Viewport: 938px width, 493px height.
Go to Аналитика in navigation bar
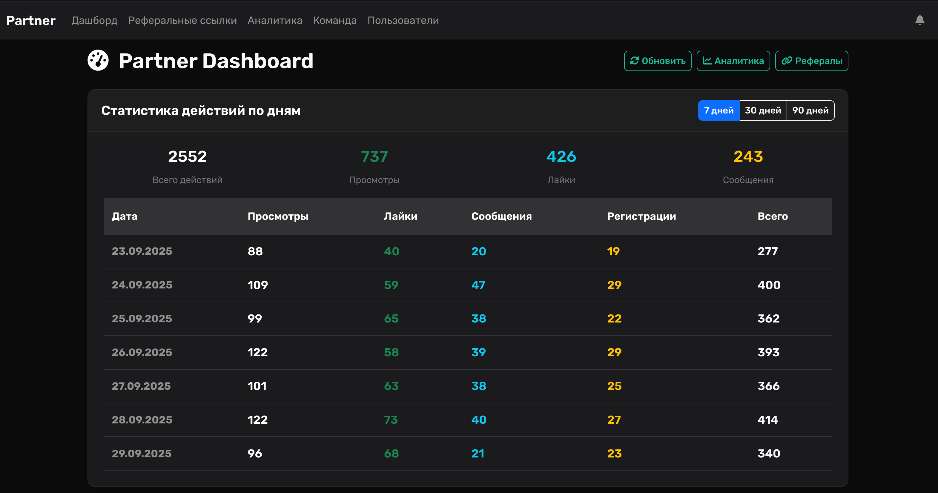(x=275, y=20)
